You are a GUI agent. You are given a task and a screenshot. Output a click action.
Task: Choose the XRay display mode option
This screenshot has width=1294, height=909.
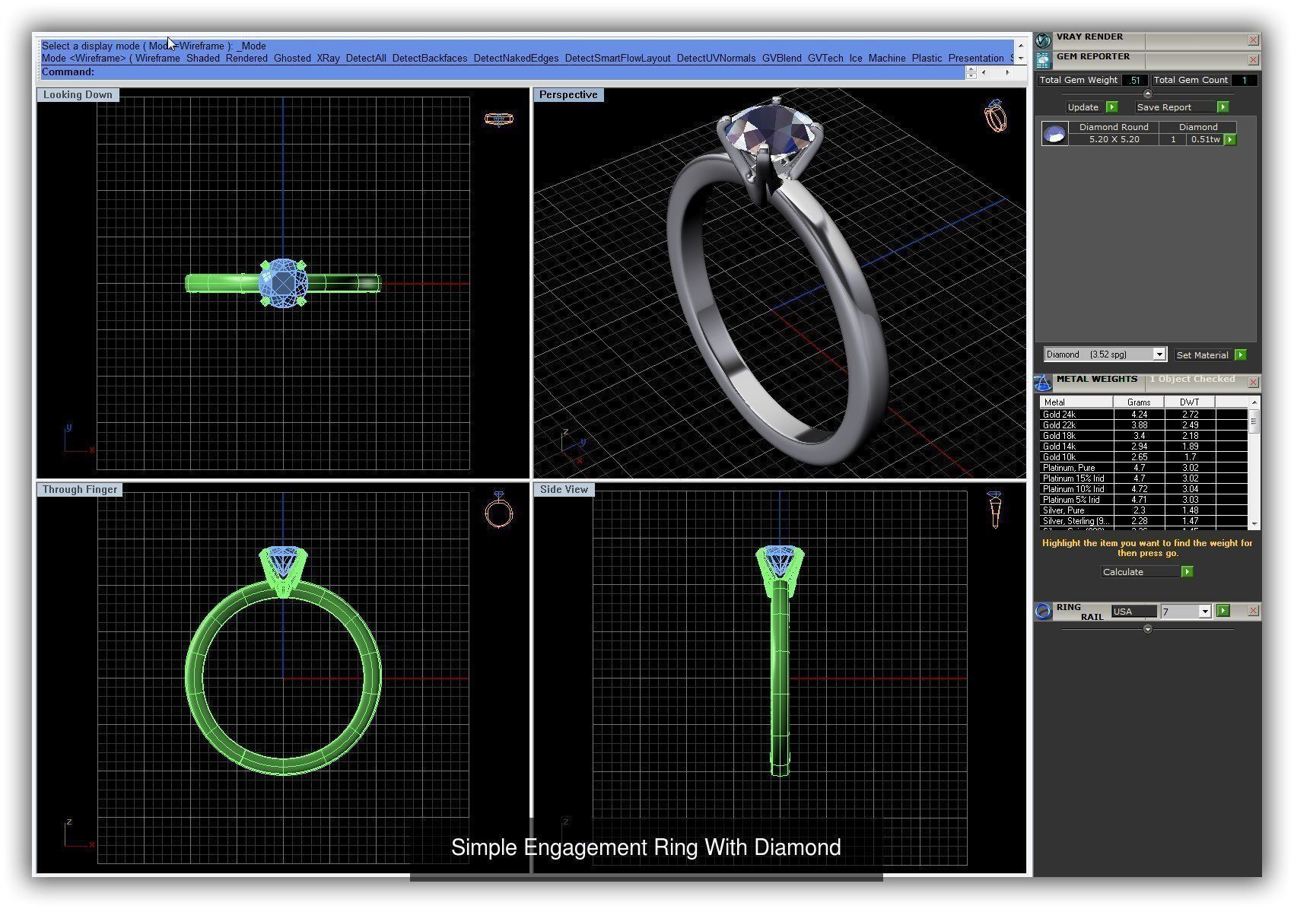click(328, 59)
